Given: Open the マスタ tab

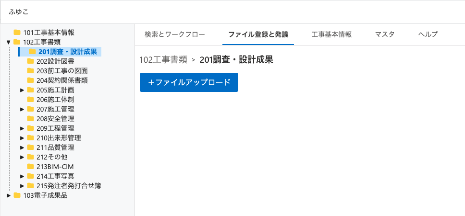Looking at the screenshot, I should point(385,34).
